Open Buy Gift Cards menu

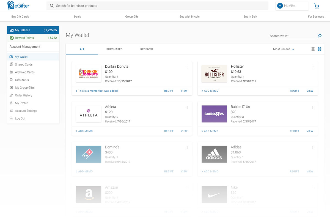click(x=20, y=16)
